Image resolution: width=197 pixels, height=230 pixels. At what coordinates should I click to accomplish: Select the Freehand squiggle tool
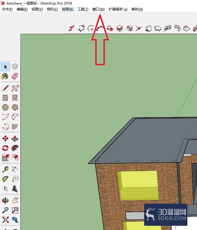(15, 88)
